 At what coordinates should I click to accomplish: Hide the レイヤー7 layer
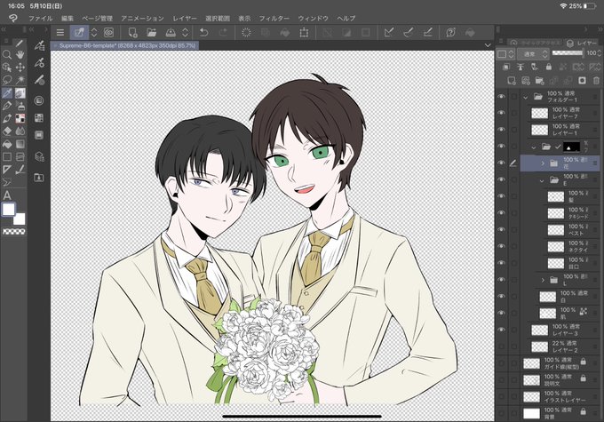pos(501,113)
